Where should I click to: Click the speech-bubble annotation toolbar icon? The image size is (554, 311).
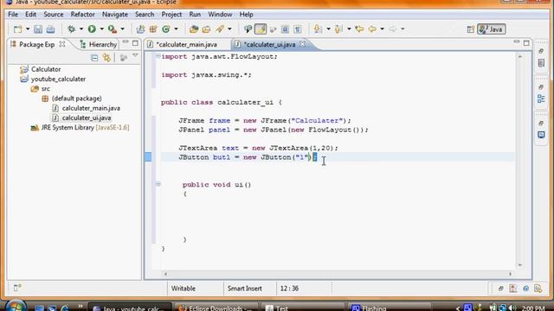pos(248,29)
